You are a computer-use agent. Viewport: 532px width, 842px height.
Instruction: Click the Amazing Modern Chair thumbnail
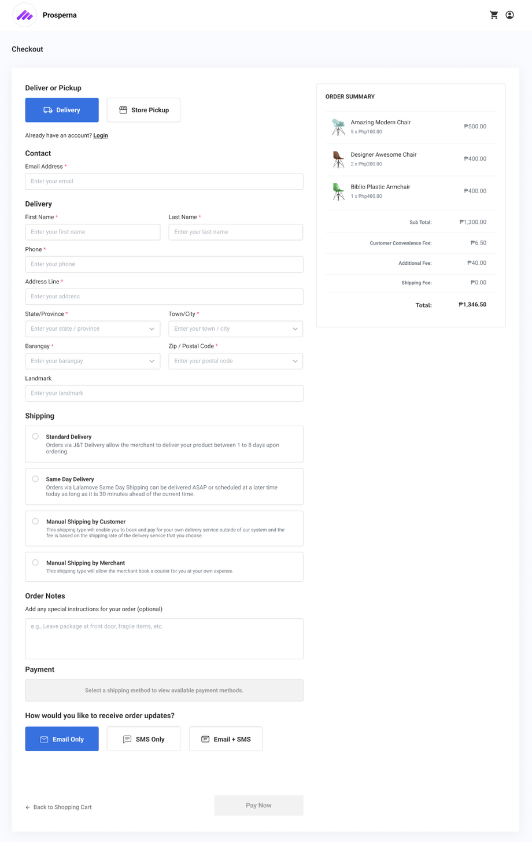click(338, 127)
